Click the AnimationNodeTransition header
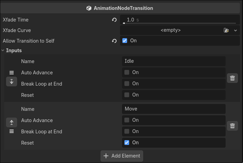The image size is (243, 163). pos(121,8)
